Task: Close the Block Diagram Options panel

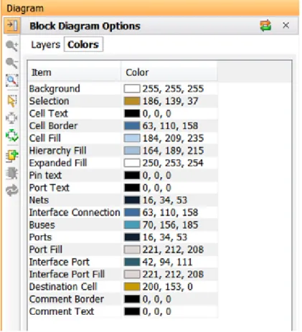Action: point(286,25)
